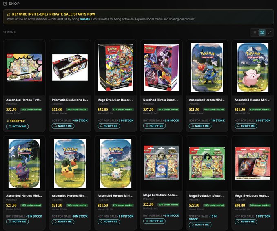Click Notify Me under the Clefairy mini tin

click(x=246, y=126)
